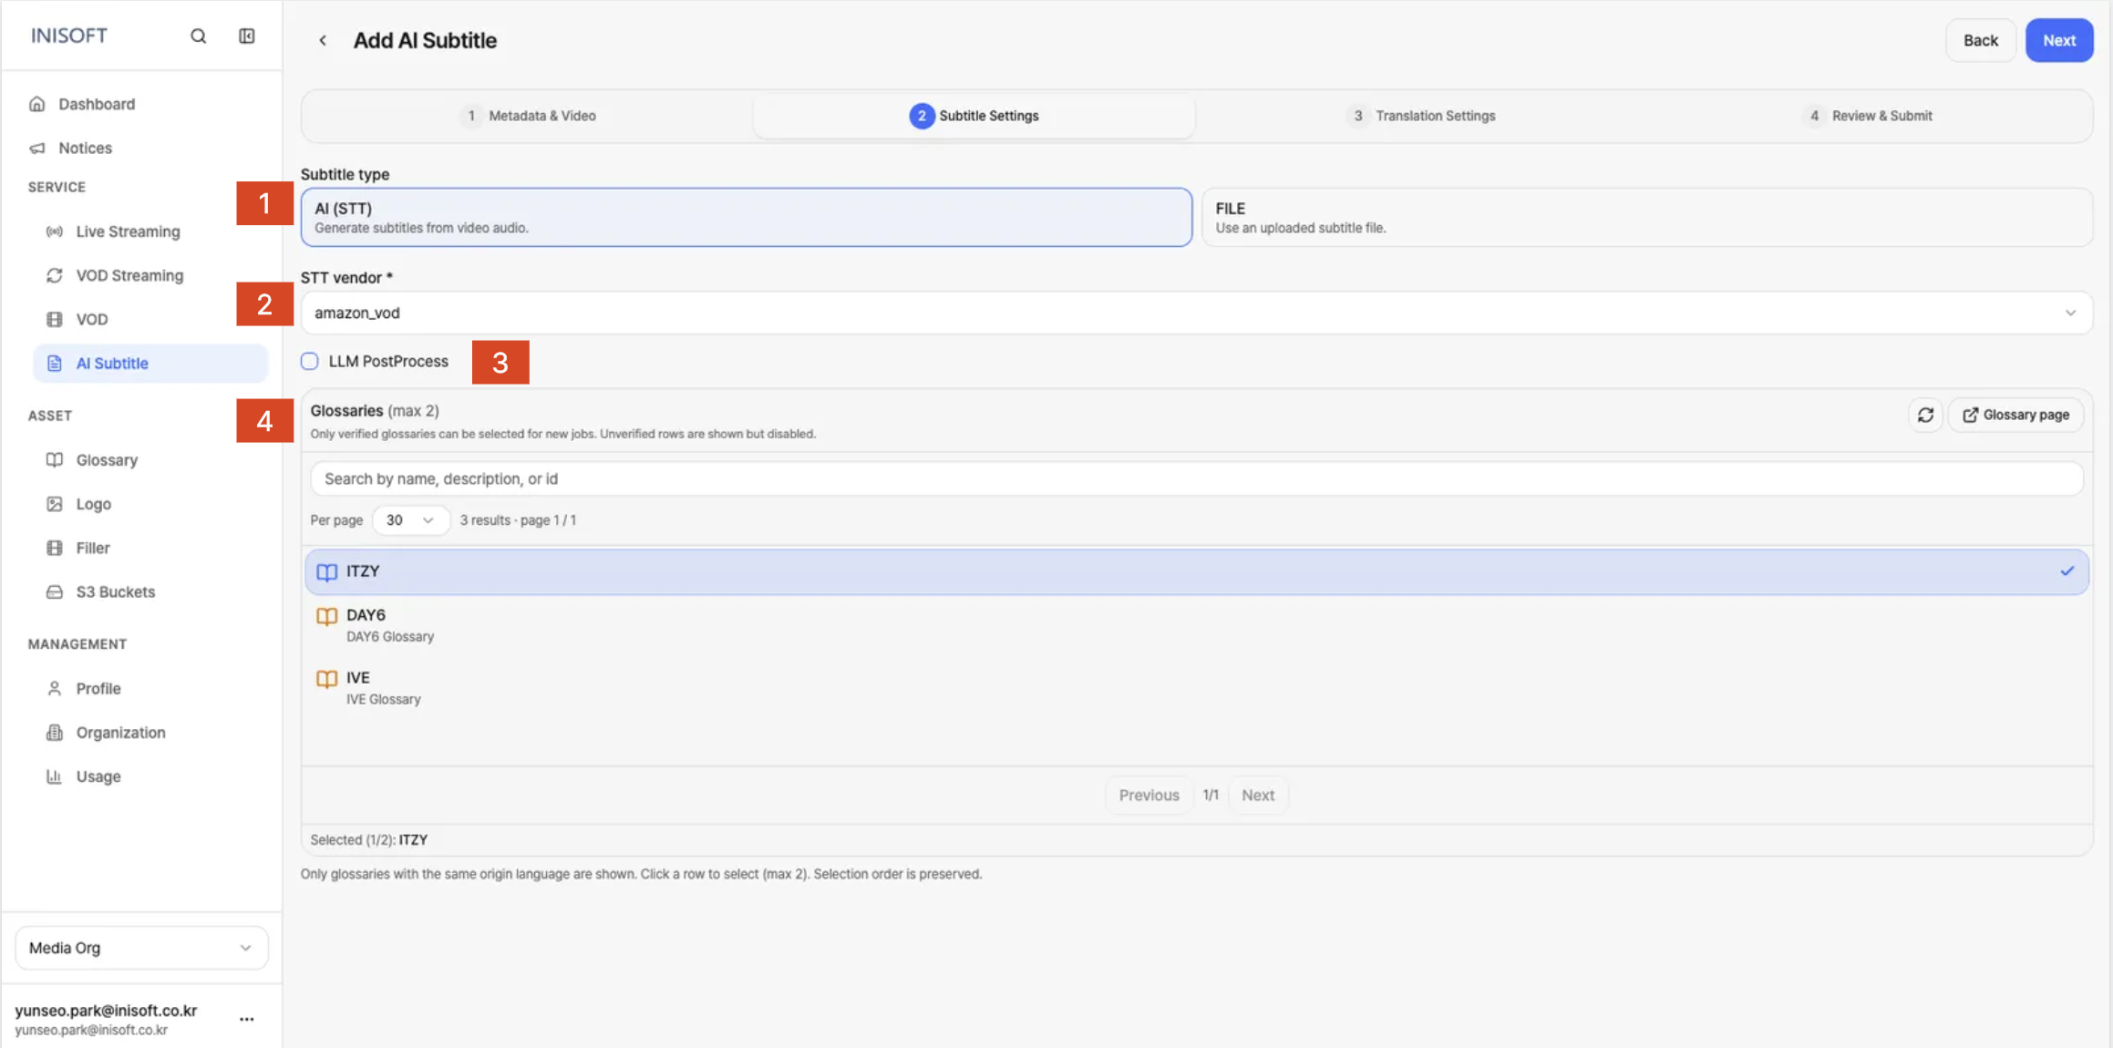The width and height of the screenshot is (2113, 1048).
Task: Click the back arrow beside Add AI Subtitle
Action: tap(323, 40)
